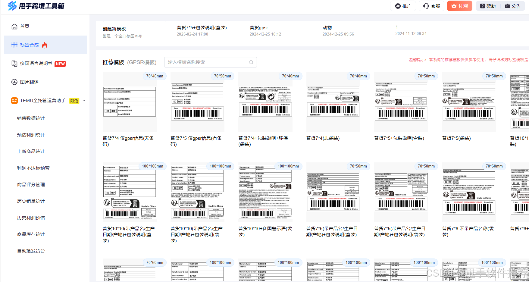Open 商品库存统计 in the sidebar
Image resolution: width=529 pixels, height=282 pixels.
[x=31, y=234]
